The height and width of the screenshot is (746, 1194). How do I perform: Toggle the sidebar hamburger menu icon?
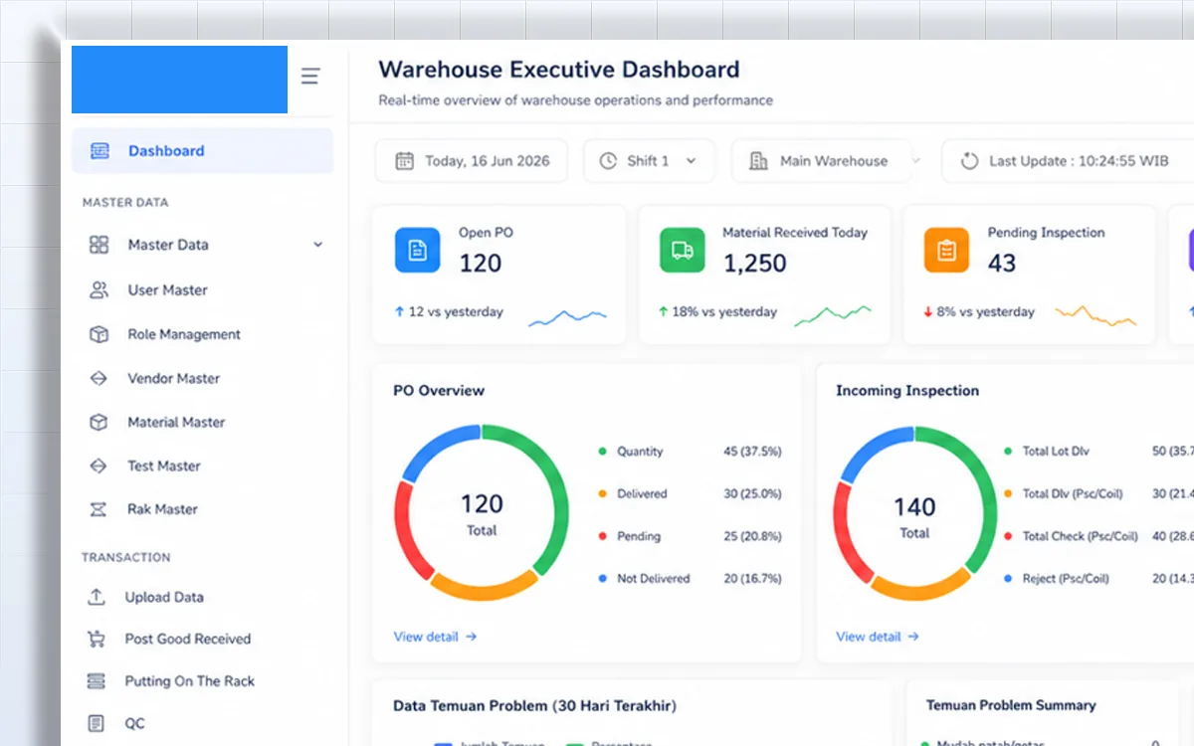[310, 76]
